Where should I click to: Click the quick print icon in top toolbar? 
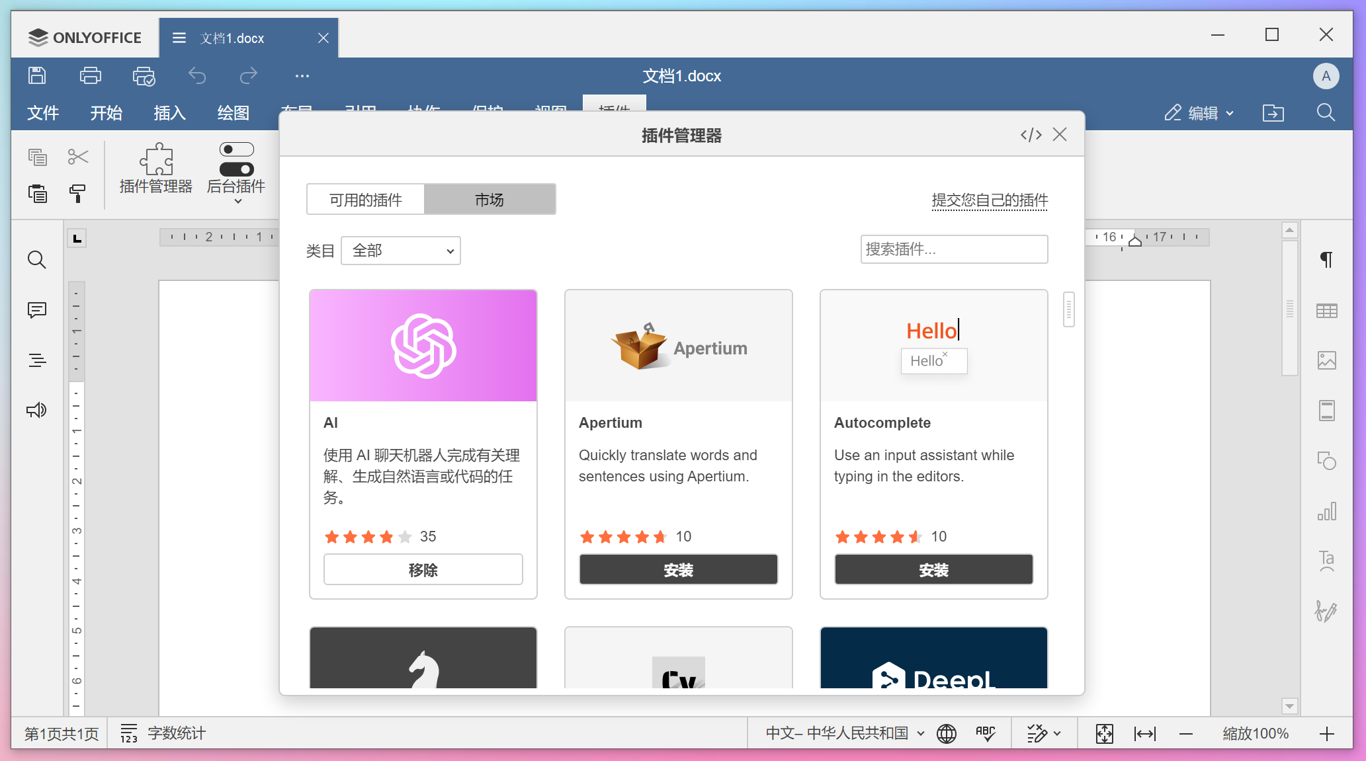(x=144, y=76)
